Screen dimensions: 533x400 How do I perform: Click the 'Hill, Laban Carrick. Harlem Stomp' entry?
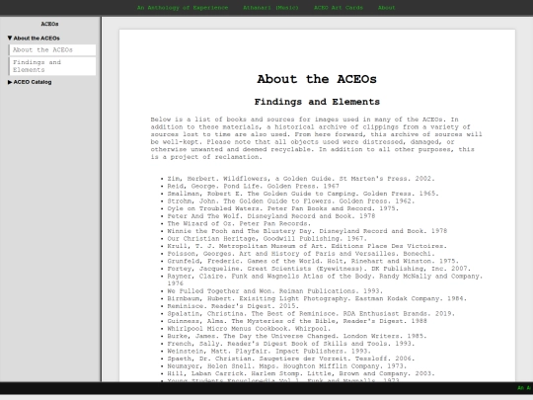[x=301, y=373]
